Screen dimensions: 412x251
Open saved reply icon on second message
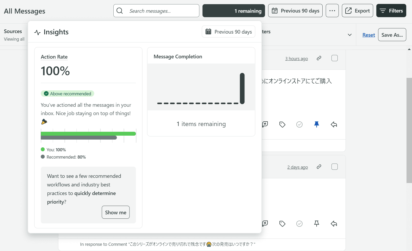pyautogui.click(x=265, y=223)
